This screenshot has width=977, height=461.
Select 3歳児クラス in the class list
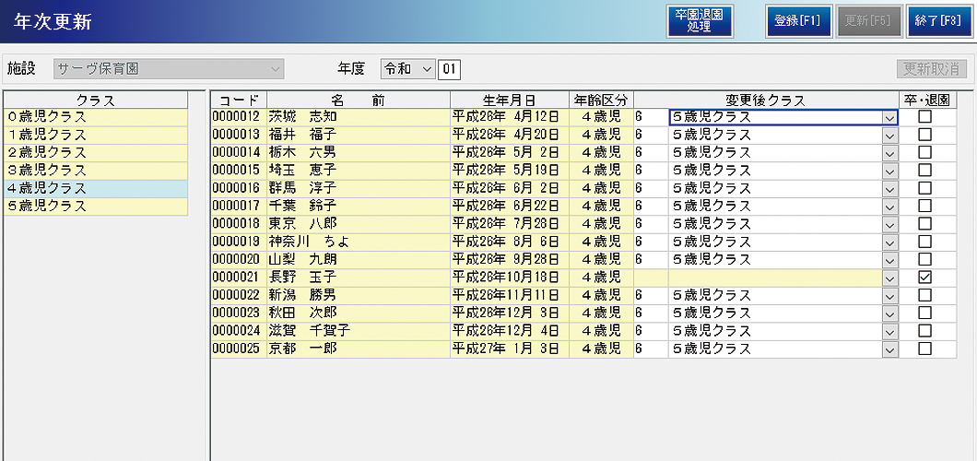coord(96,171)
